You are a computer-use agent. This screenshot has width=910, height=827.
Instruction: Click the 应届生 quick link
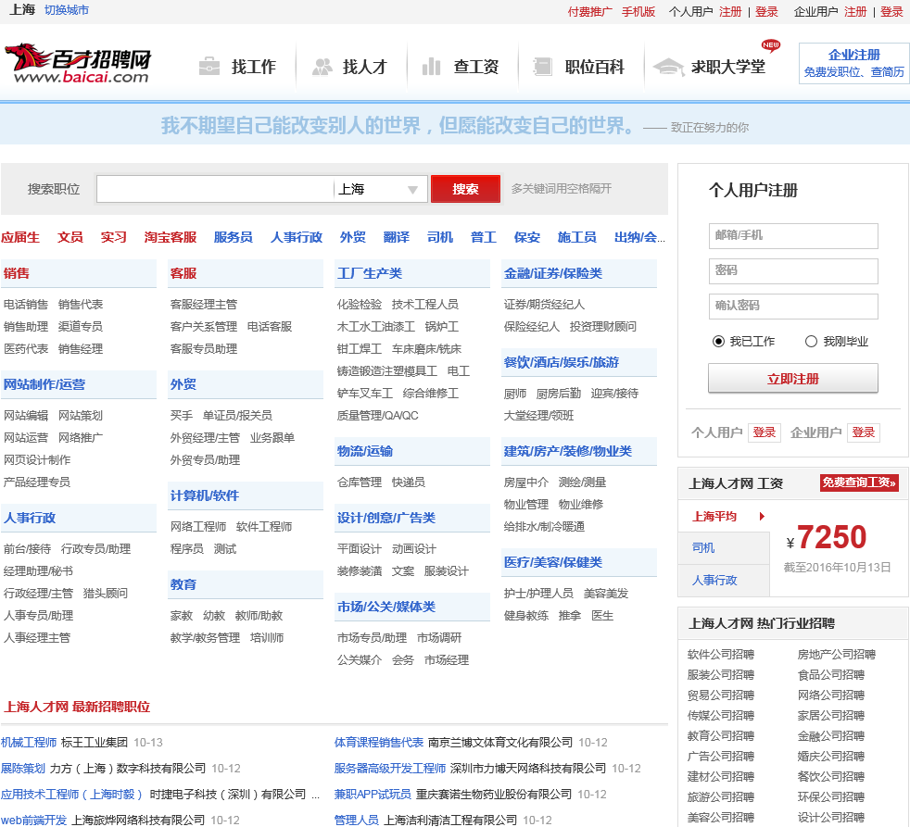point(20,237)
